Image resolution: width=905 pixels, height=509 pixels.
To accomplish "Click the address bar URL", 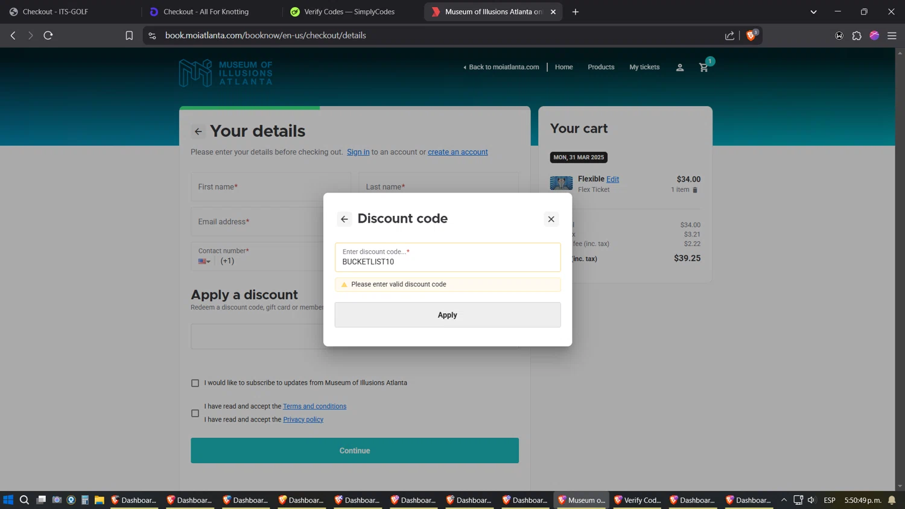I will [x=266, y=36].
